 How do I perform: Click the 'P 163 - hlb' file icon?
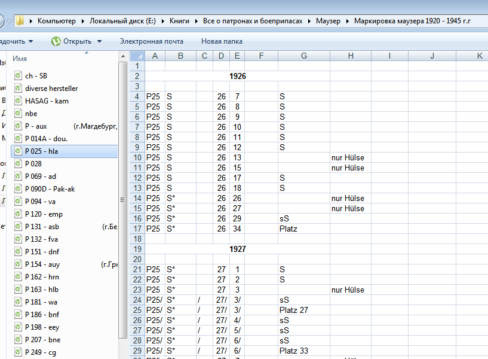click(x=18, y=290)
